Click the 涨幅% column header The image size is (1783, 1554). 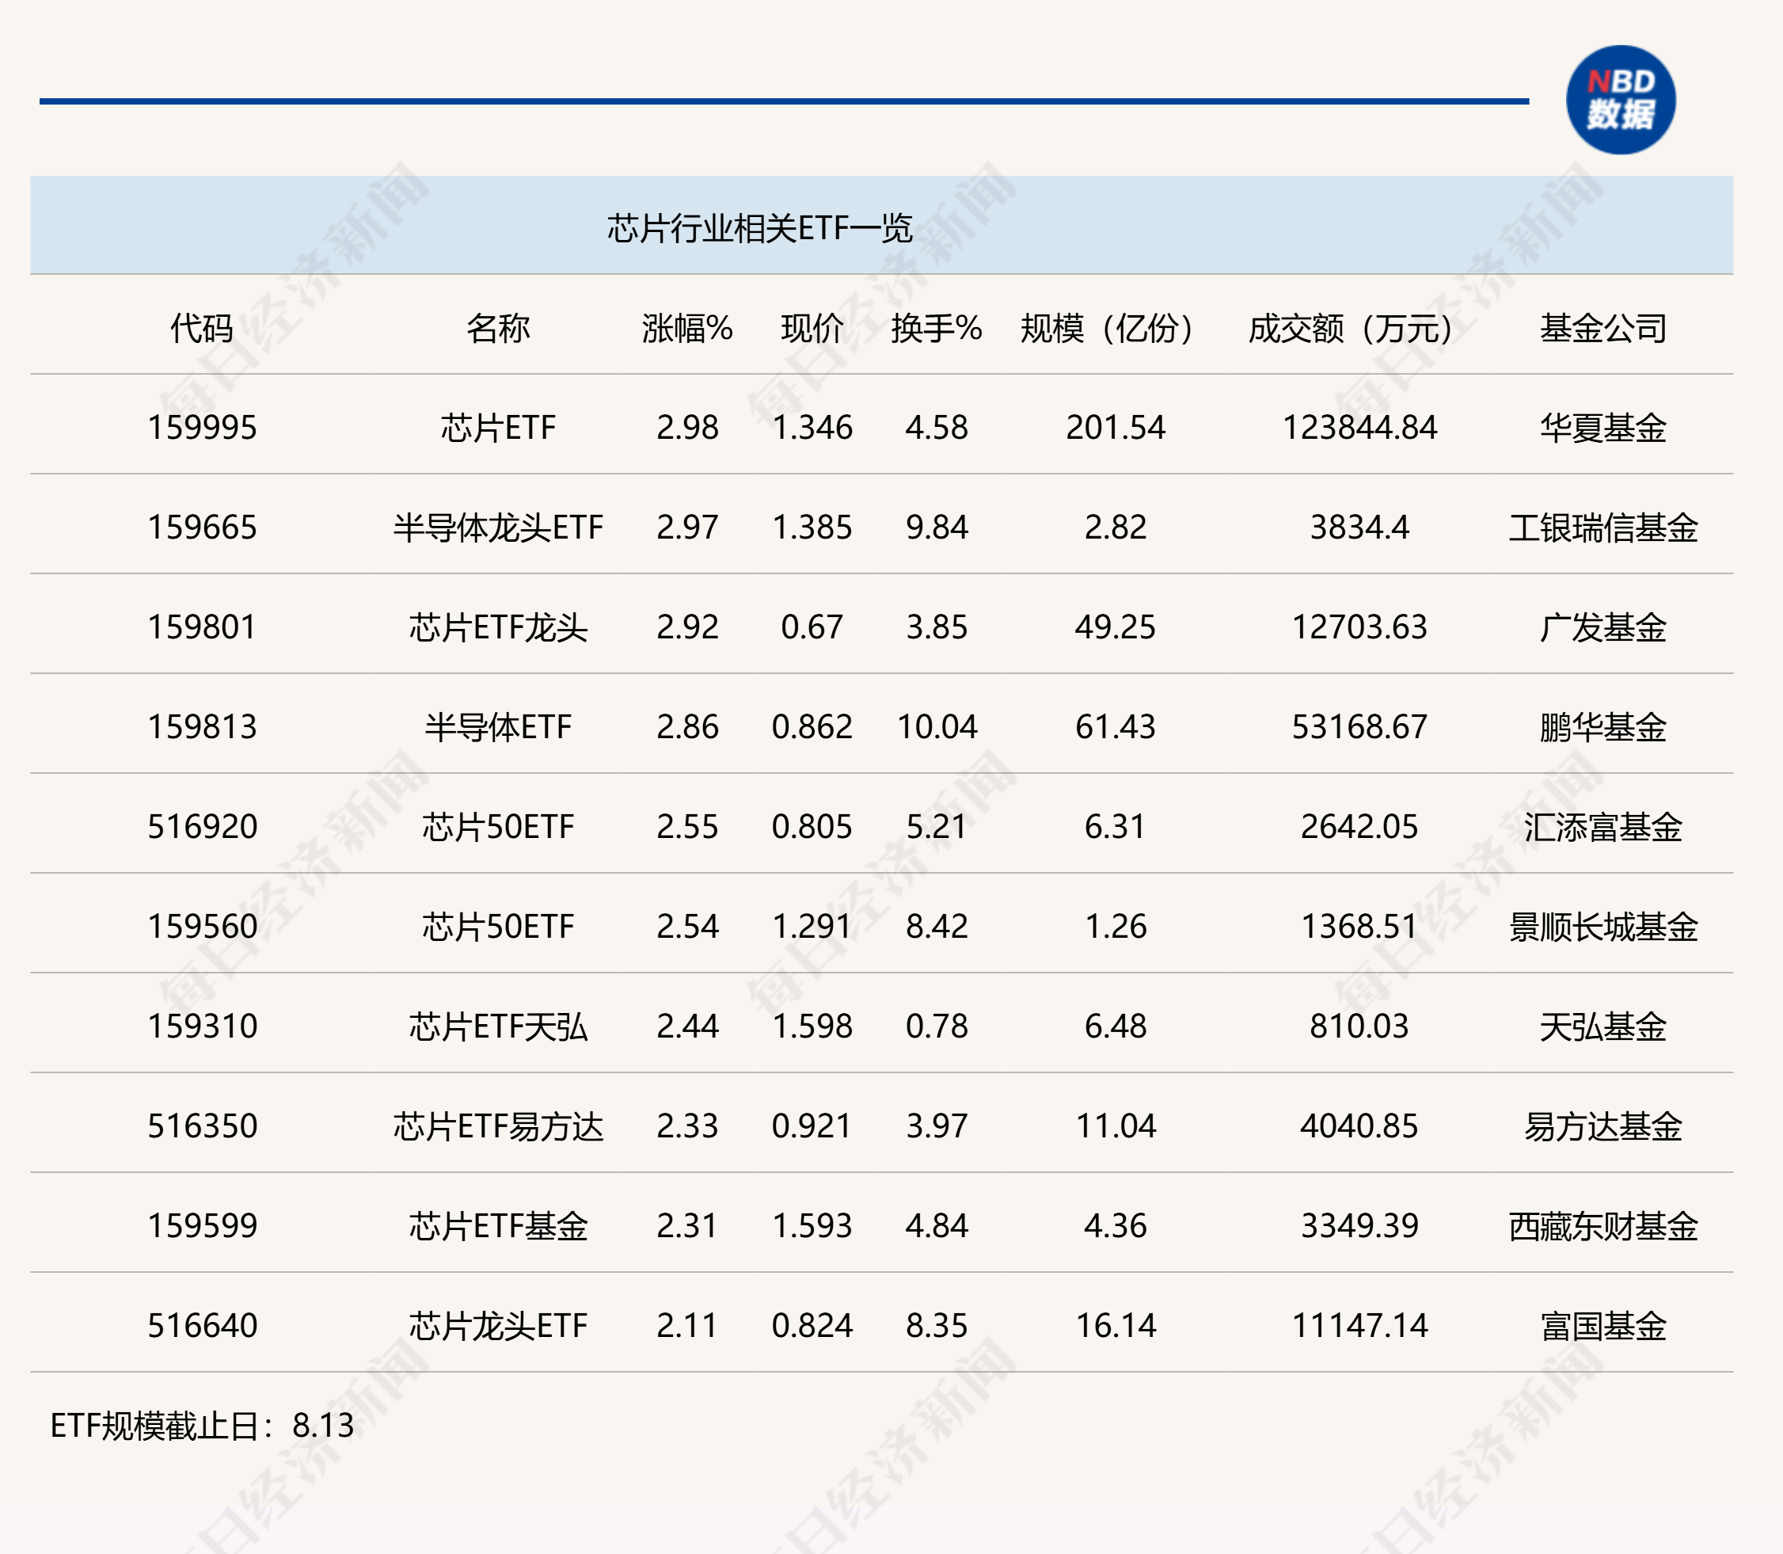(x=687, y=328)
